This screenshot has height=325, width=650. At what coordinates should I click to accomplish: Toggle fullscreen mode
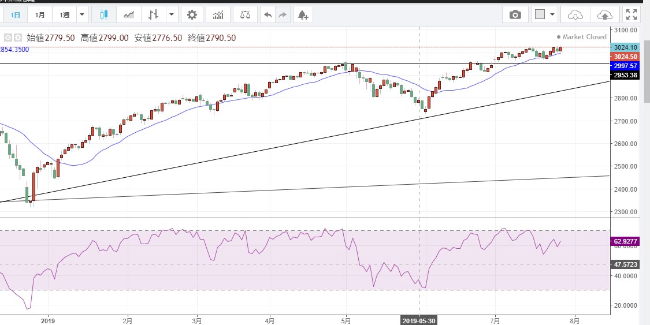[632, 15]
